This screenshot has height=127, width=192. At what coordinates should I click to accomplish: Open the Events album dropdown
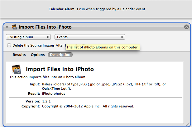tap(90, 37)
